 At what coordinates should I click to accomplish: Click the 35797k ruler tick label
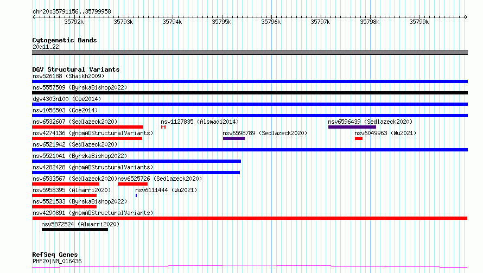point(320,22)
